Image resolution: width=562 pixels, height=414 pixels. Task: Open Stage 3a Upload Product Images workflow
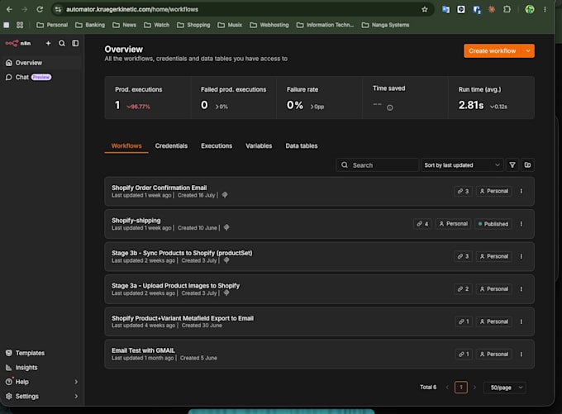click(x=319, y=289)
